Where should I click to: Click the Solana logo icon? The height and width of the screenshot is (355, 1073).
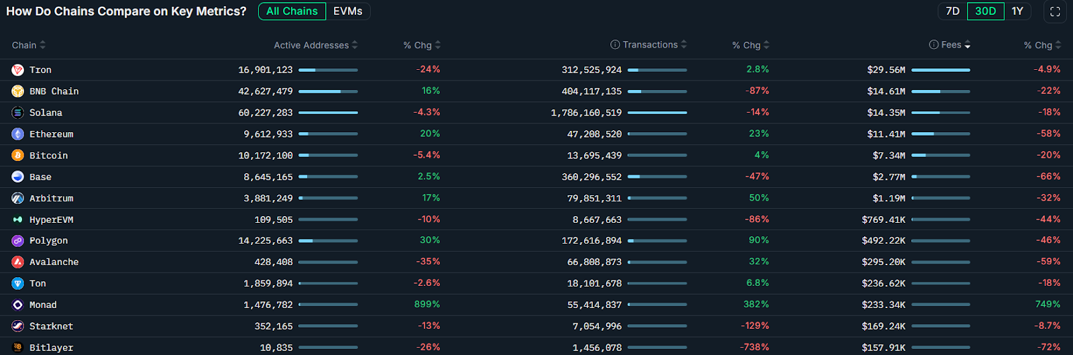pyautogui.click(x=18, y=113)
